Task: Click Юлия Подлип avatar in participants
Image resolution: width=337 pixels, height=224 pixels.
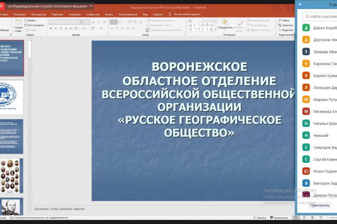Action: [x=306, y=171]
